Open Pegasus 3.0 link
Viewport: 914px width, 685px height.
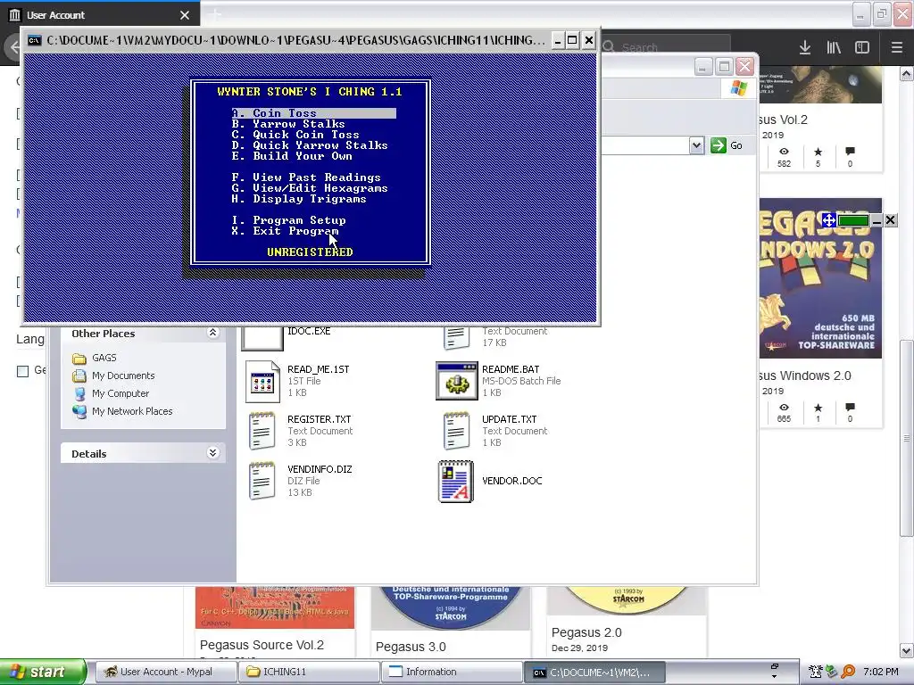coord(411,647)
